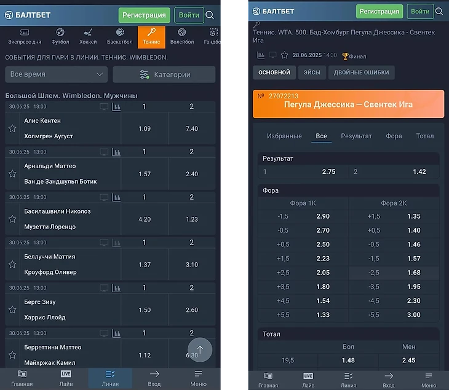Favorite the Алис Кентен – Холмгрен Аугуст match

point(12,128)
